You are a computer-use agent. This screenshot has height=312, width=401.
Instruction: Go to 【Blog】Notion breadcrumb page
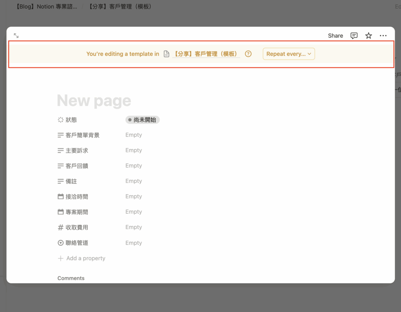[x=46, y=7]
